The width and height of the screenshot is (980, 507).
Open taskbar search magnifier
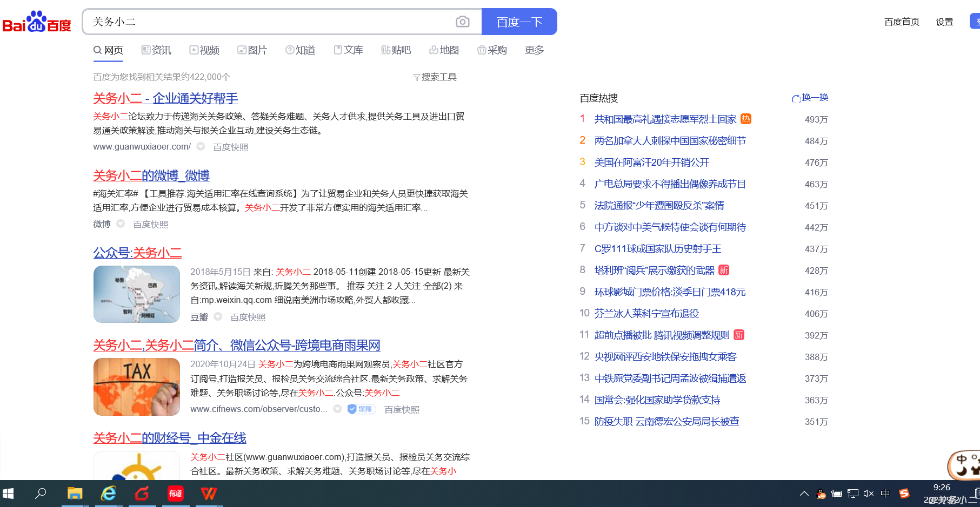(41, 494)
